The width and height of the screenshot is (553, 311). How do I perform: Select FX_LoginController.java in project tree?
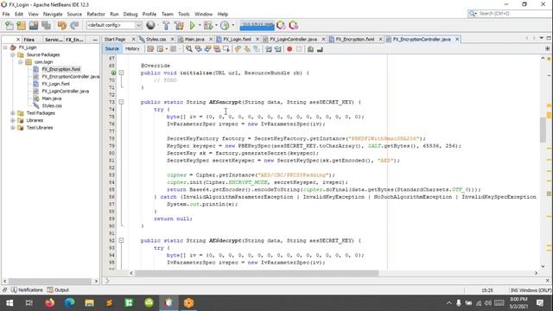(x=66, y=91)
